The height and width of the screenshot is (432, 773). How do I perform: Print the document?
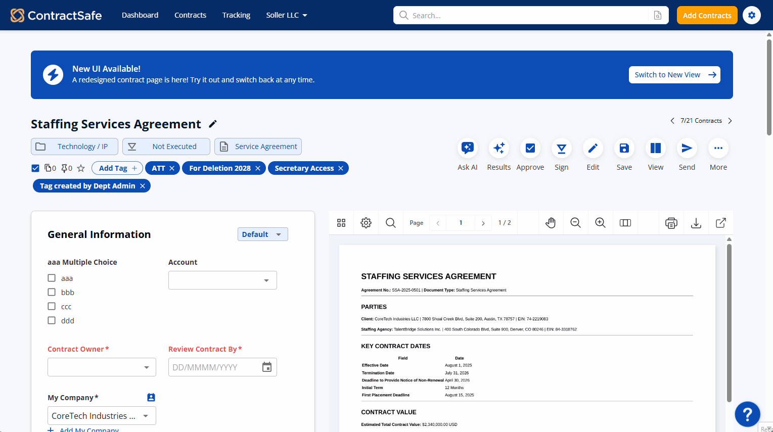pos(671,223)
